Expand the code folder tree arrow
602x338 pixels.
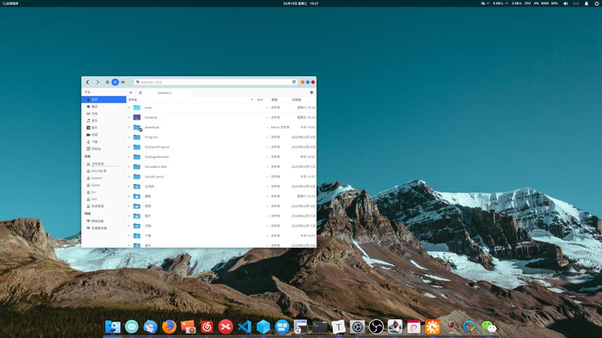click(129, 108)
